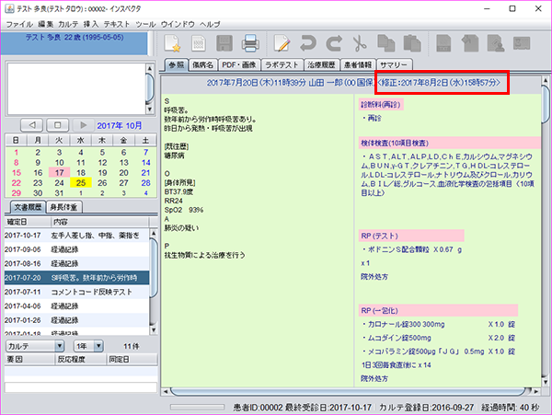Select date 25 in the calendar
This screenshot has height=415, width=552.
point(81,182)
